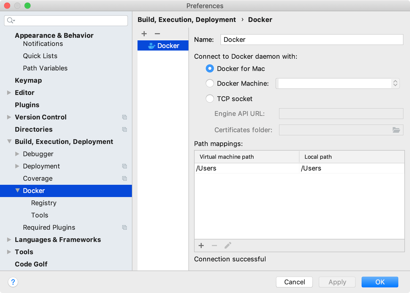Click the Apply button
Viewport: 410px width, 293px height.
tap(337, 282)
